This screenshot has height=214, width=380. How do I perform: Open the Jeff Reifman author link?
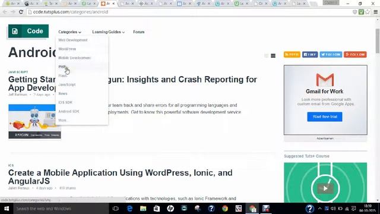click(x=17, y=95)
